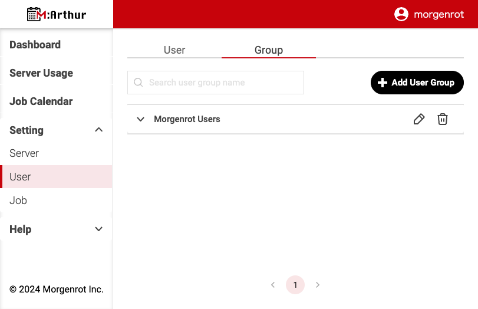Switch to the User tab
The width and height of the screenshot is (478, 309).
pyautogui.click(x=174, y=50)
